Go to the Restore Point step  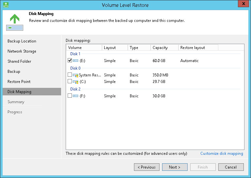(19, 82)
